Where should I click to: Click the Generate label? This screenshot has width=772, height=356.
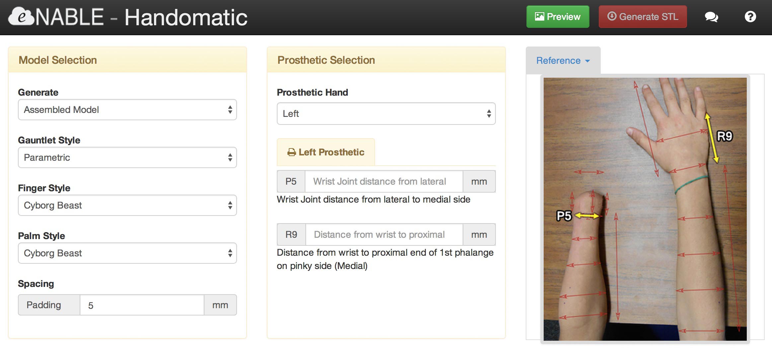pyautogui.click(x=38, y=92)
